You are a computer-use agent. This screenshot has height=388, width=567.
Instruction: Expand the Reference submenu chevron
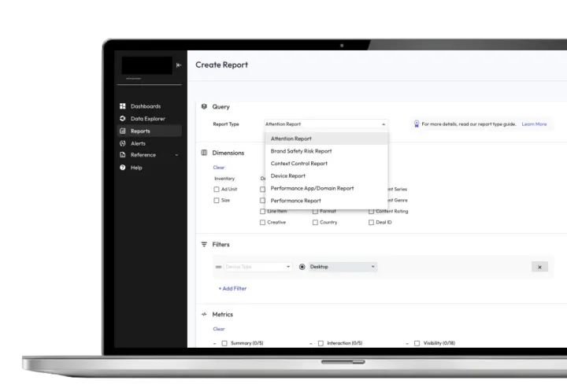177,155
